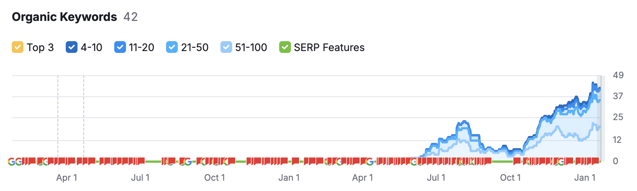Click the leftmost Google update icon on timeline
637x191 pixels.
pyautogui.click(x=11, y=162)
